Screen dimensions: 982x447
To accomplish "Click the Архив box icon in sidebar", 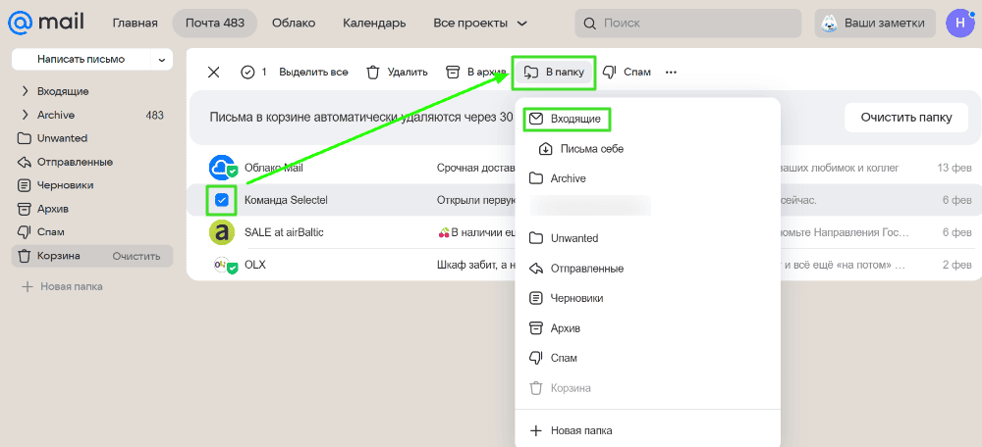I will [25, 208].
